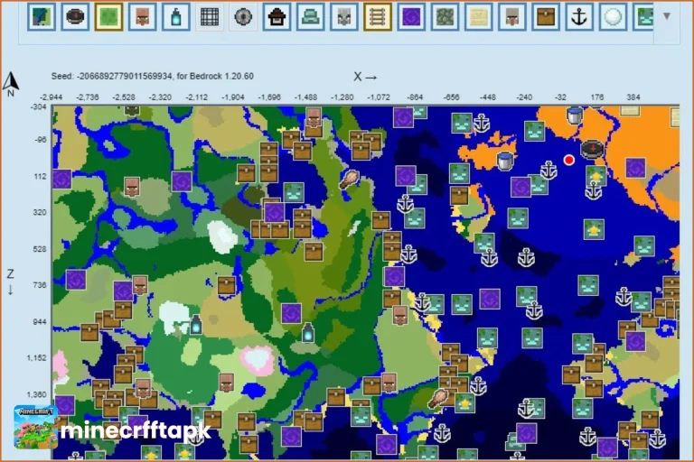694x462 pixels.
Task: Toggle the Witch Hut icon
Action: (x=277, y=17)
